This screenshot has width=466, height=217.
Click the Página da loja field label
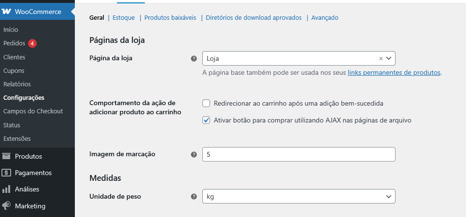(111, 58)
